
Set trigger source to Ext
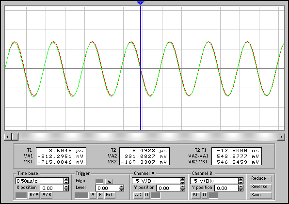(x=110, y=195)
